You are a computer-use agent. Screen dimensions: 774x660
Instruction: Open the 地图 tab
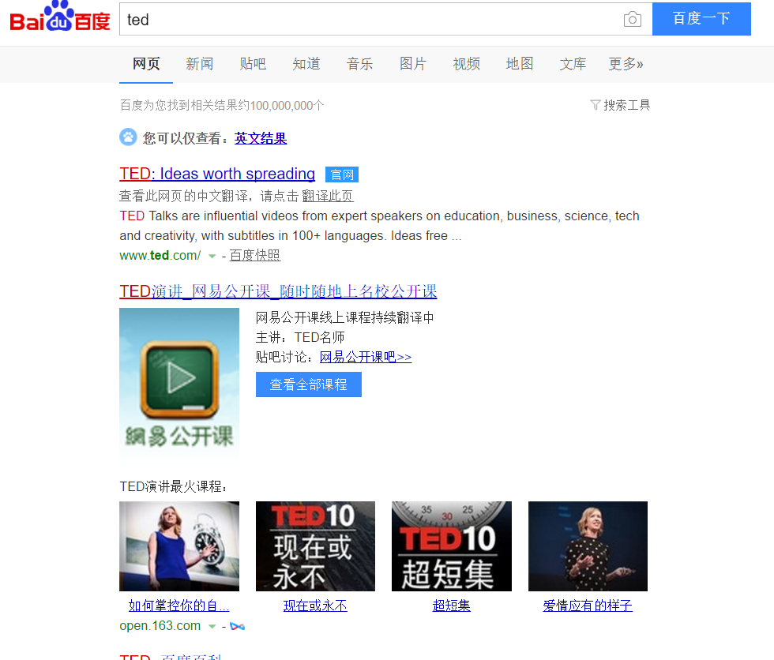pyautogui.click(x=520, y=64)
